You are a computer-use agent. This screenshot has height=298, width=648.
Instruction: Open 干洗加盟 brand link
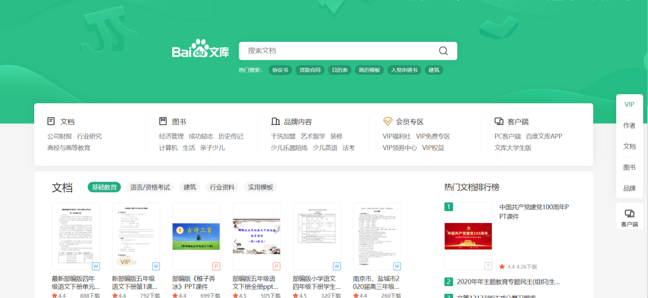point(283,136)
